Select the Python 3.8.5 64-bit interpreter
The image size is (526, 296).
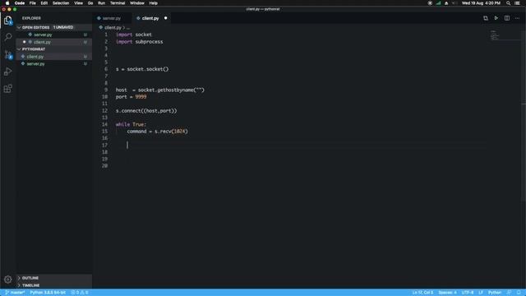[x=48, y=293]
